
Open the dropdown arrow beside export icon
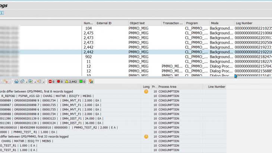click(34, 81)
